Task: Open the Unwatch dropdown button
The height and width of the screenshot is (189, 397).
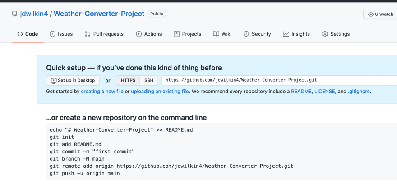Action: pos(380,14)
